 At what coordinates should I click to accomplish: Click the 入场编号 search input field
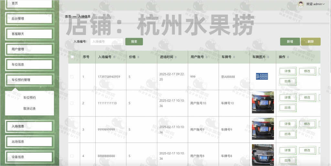click(107, 41)
